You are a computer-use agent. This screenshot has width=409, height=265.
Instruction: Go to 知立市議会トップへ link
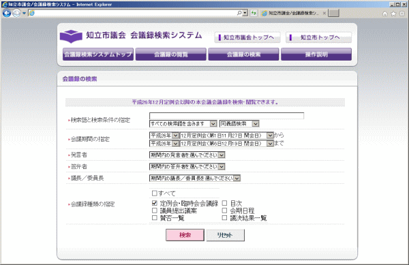(247, 37)
